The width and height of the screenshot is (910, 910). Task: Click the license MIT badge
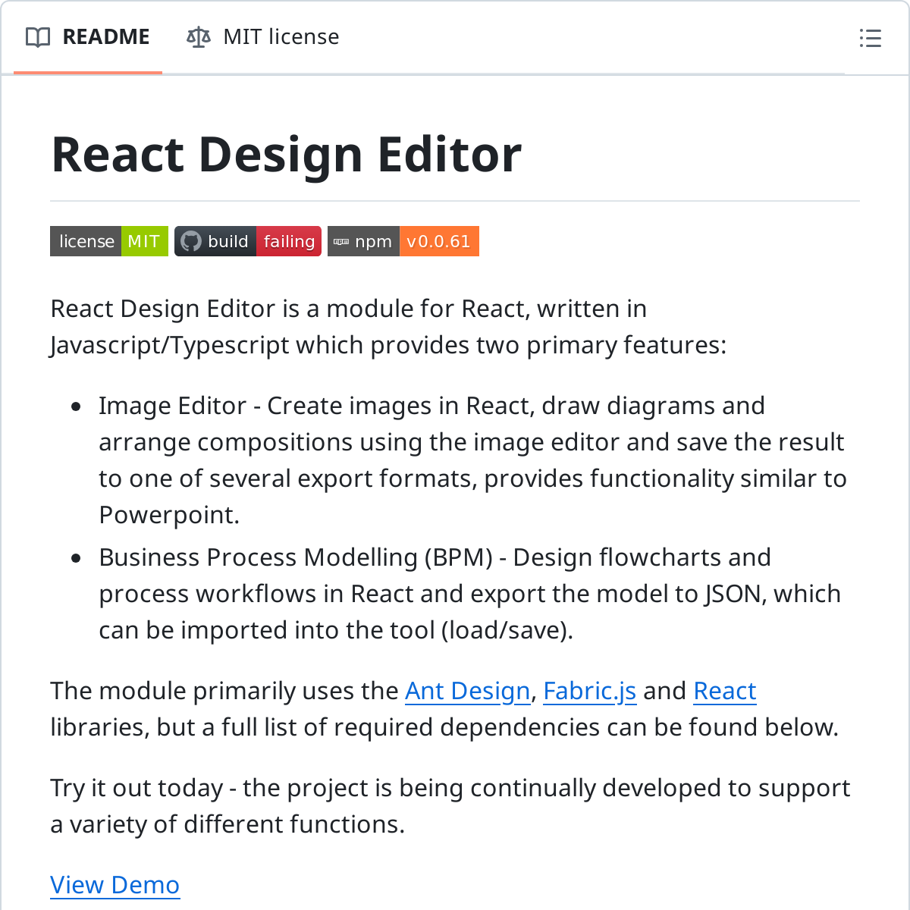[x=108, y=241]
